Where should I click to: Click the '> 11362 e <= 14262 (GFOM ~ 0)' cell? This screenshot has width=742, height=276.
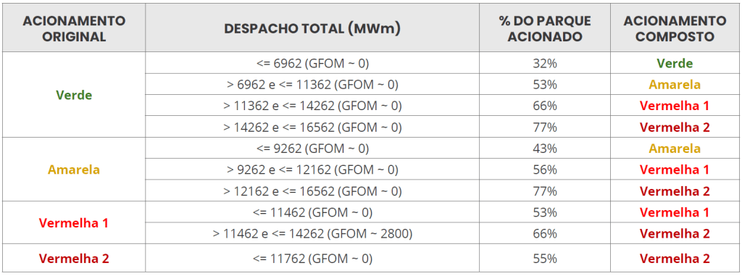312,106
